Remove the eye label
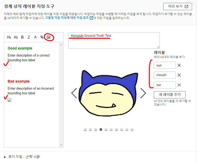Screen dimensions: 197x162 pyautogui.click(x=179, y=65)
